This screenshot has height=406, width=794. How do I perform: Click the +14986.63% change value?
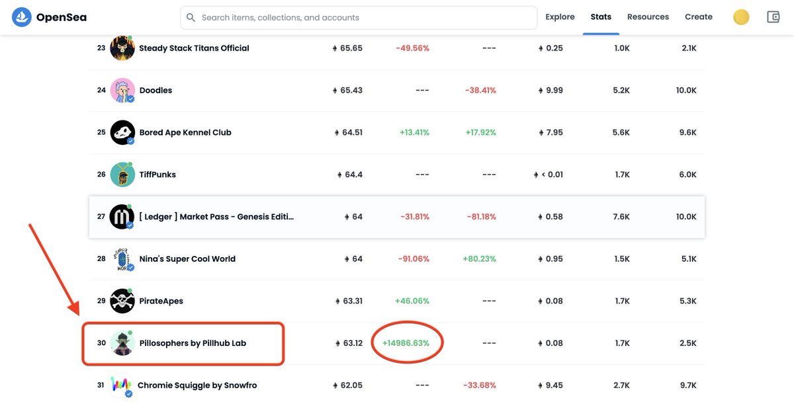406,343
